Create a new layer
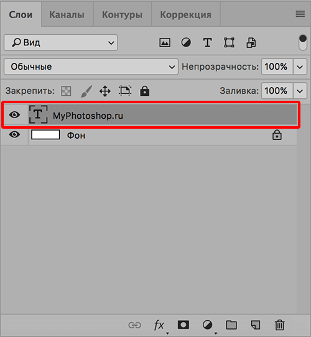Image resolution: width=311 pixels, height=337 pixels. click(x=256, y=325)
